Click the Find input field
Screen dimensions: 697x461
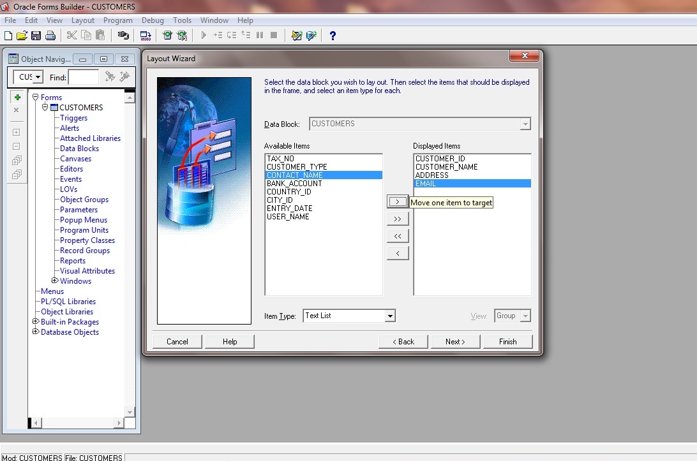[x=84, y=77]
